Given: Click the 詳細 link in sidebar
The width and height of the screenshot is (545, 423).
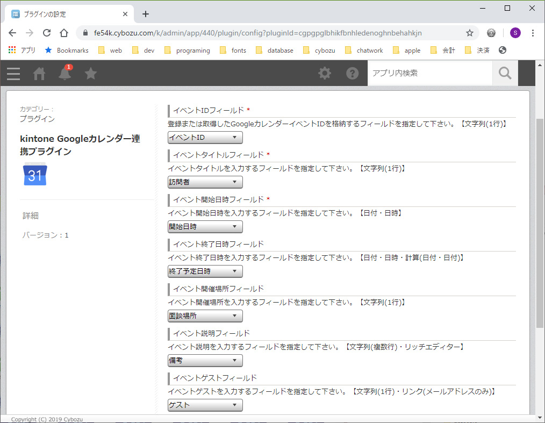Looking at the screenshot, I should [x=31, y=216].
